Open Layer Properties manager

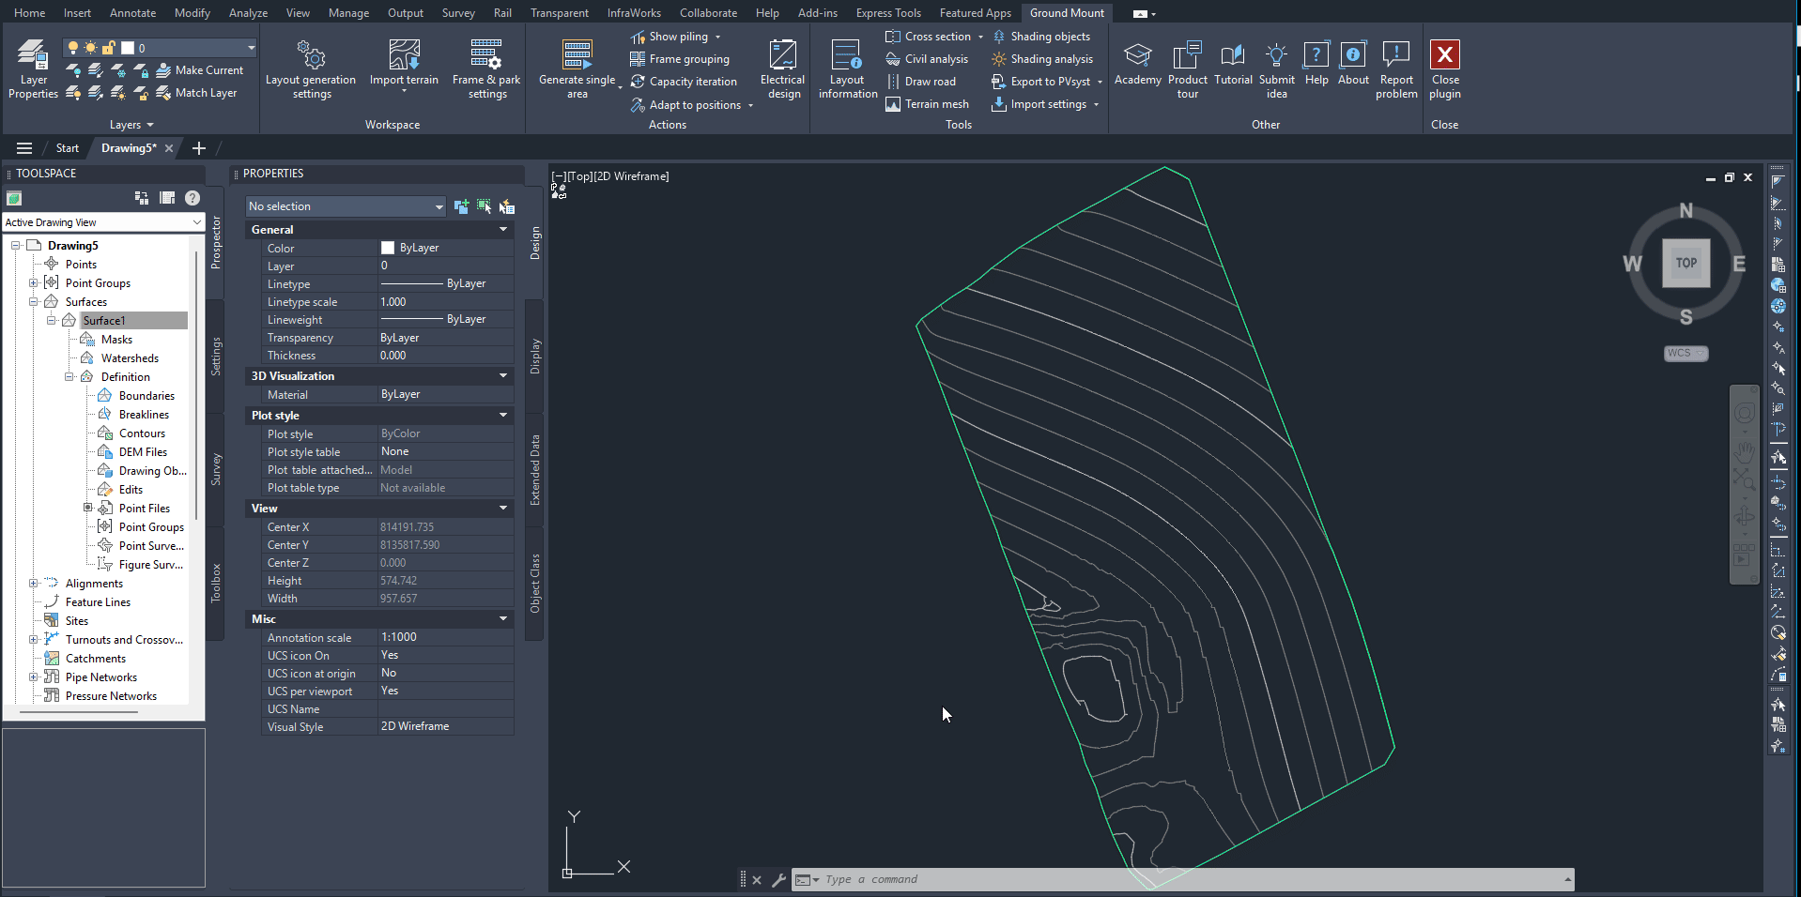point(33,68)
